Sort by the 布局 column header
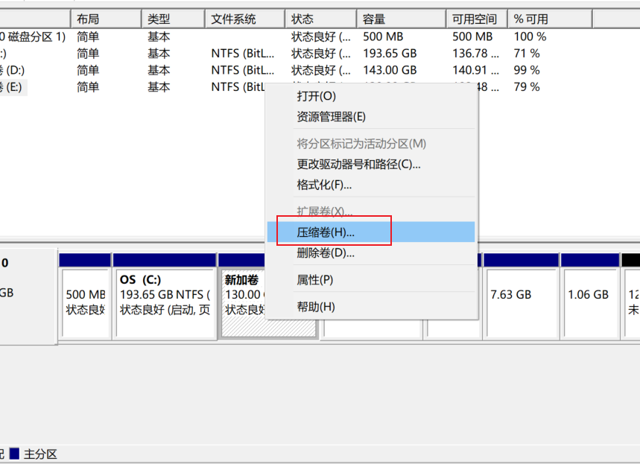 106,19
